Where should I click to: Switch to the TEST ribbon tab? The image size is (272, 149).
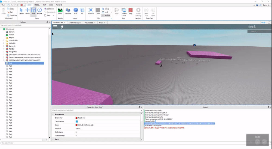point(44,5)
